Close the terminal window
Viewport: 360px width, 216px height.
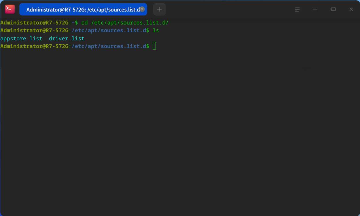[x=351, y=10]
